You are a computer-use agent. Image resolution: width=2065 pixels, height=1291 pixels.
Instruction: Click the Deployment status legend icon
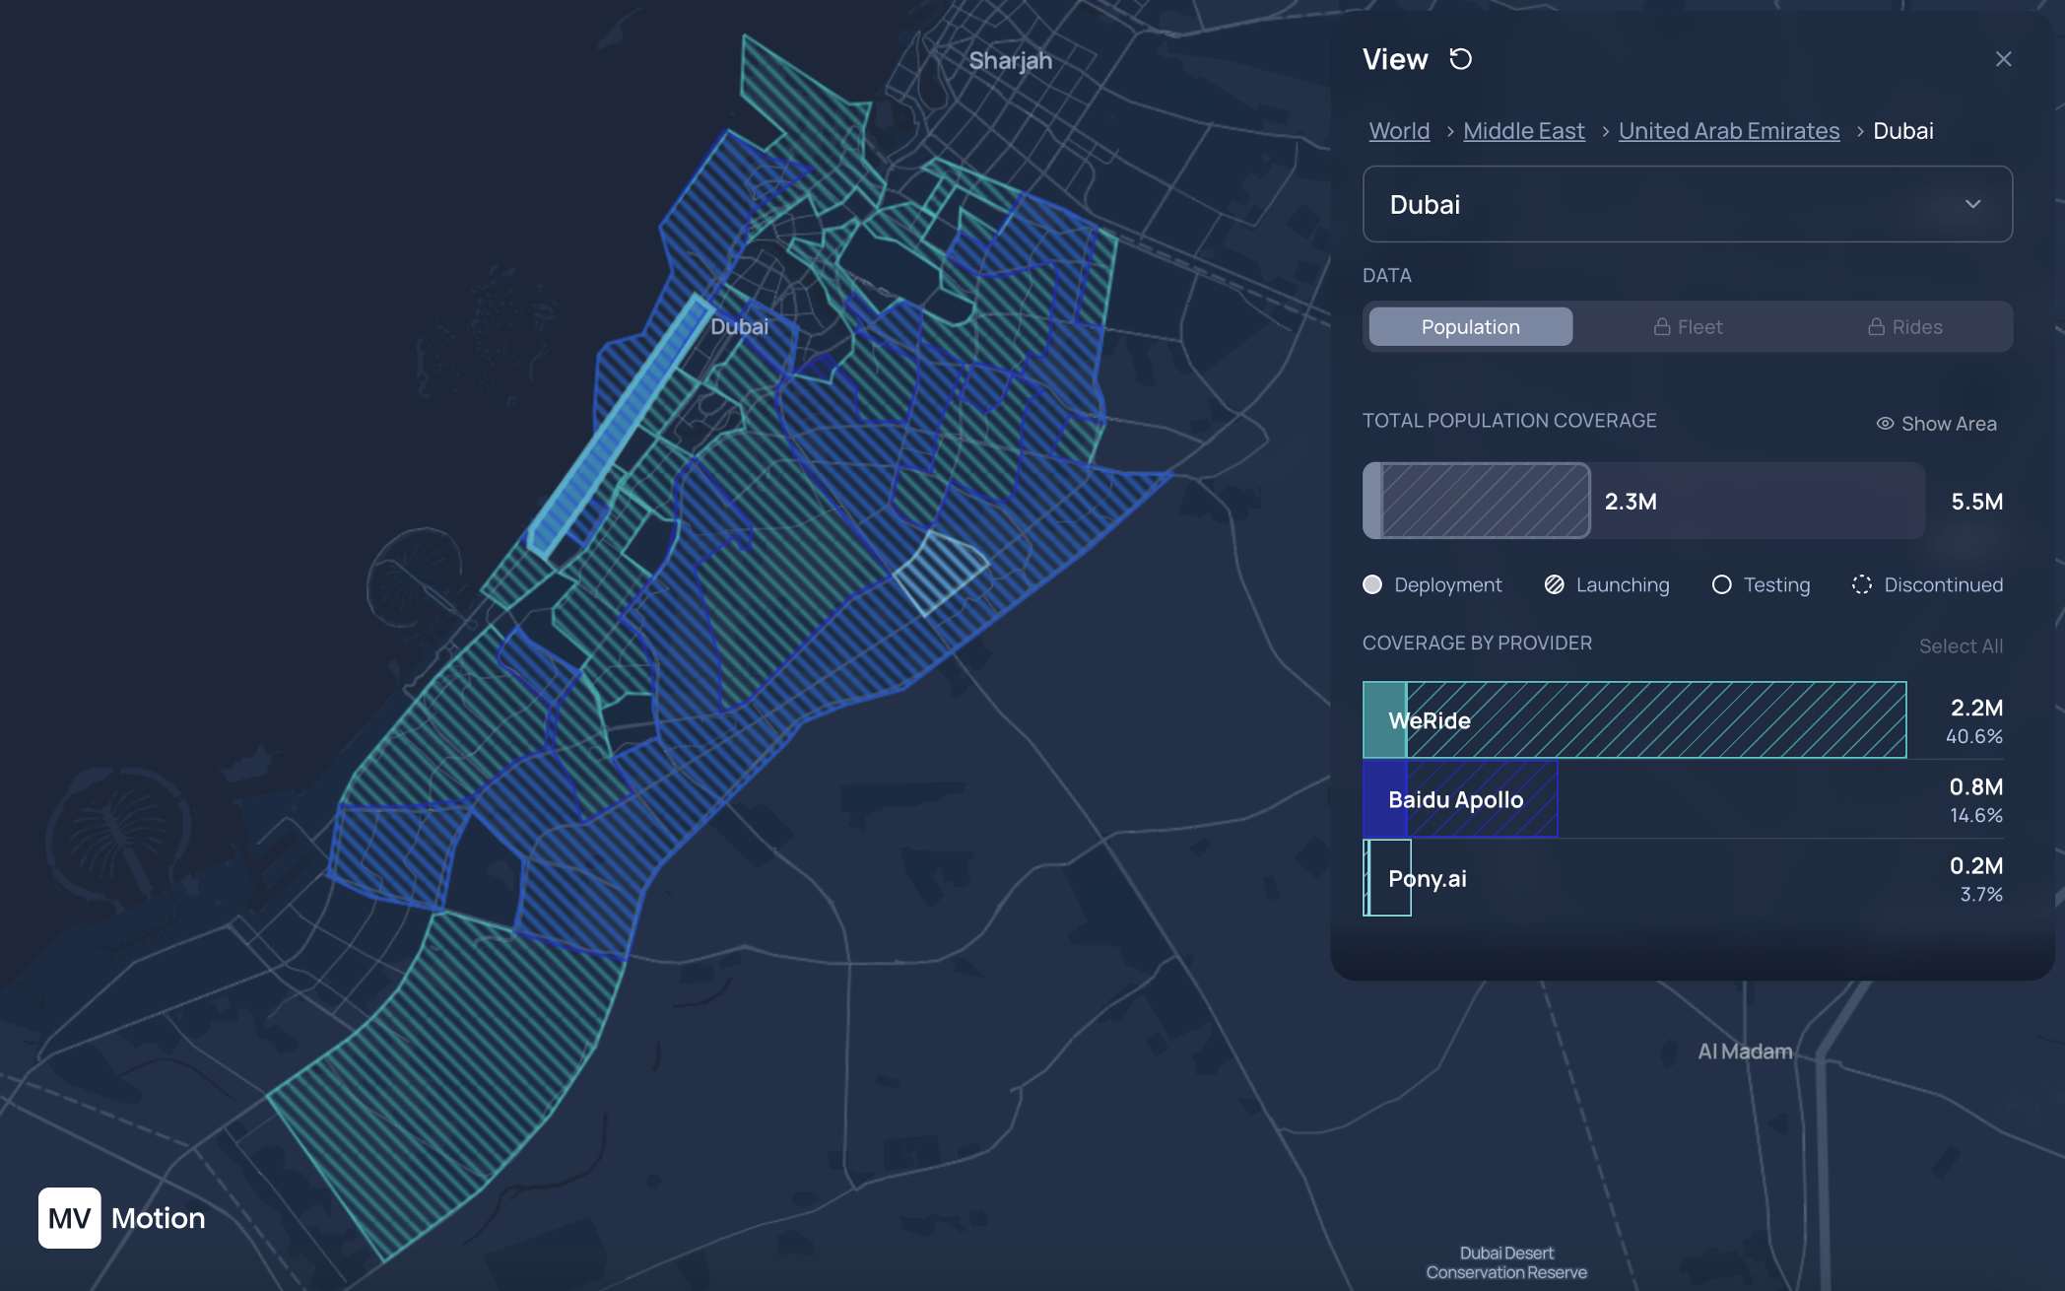(1372, 584)
